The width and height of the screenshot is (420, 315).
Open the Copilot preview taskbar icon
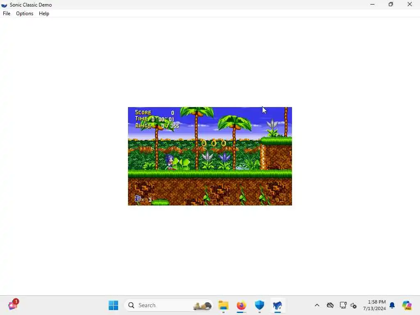pyautogui.click(x=406, y=305)
